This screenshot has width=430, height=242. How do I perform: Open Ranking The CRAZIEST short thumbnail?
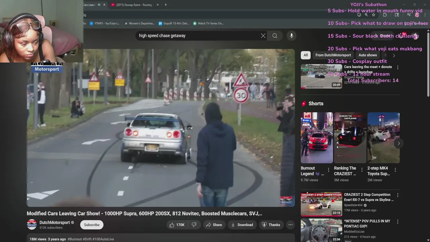(x=350, y=138)
